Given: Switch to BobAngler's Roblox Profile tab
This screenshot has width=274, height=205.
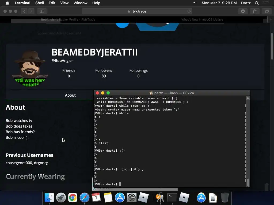Looking at the screenshot, I should click(x=68, y=19).
